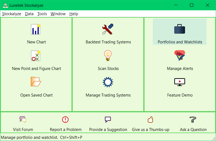Click the Manage Trading Systems gear icon
This screenshot has height=141, width=216.
pos(108,82)
